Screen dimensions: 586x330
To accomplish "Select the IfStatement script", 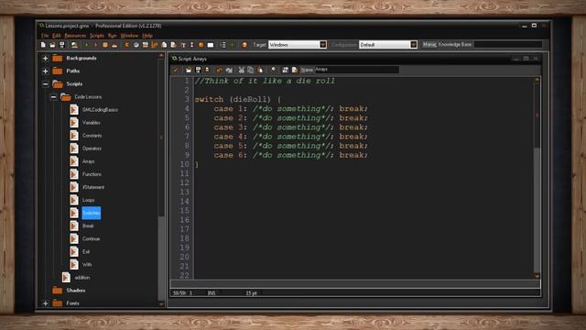I will [x=93, y=187].
